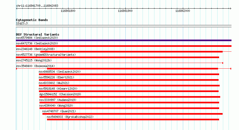Click the 116842000 ruler coordinate
This screenshot has height=130, width=239.
183,11
